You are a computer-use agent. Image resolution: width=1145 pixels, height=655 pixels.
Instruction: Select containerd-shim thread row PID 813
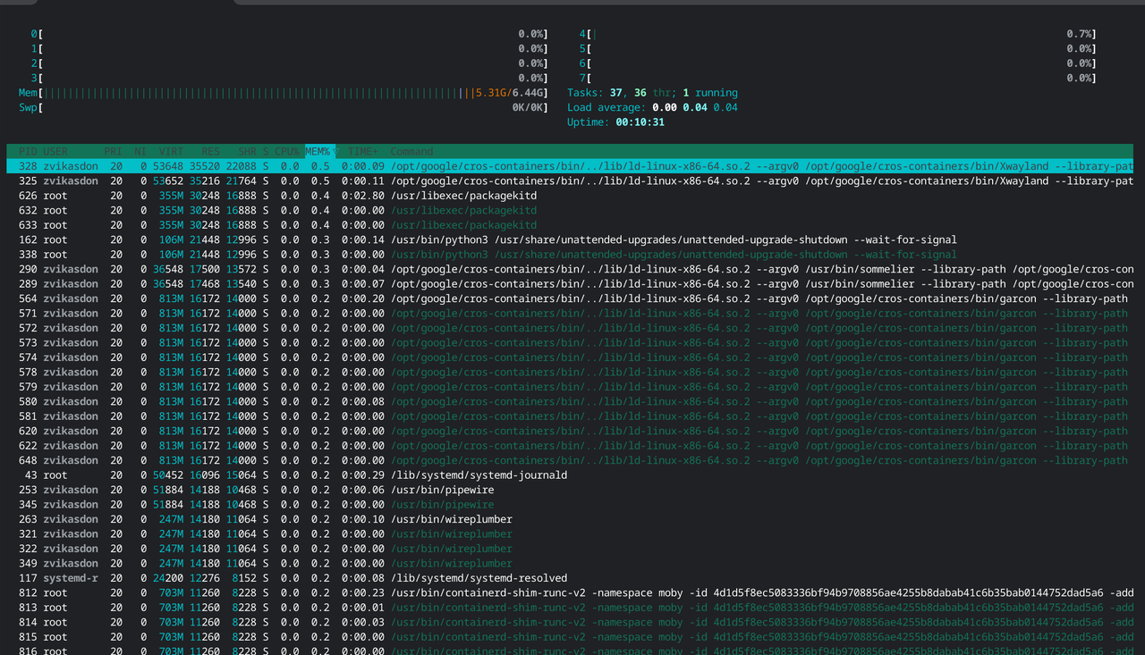point(570,608)
